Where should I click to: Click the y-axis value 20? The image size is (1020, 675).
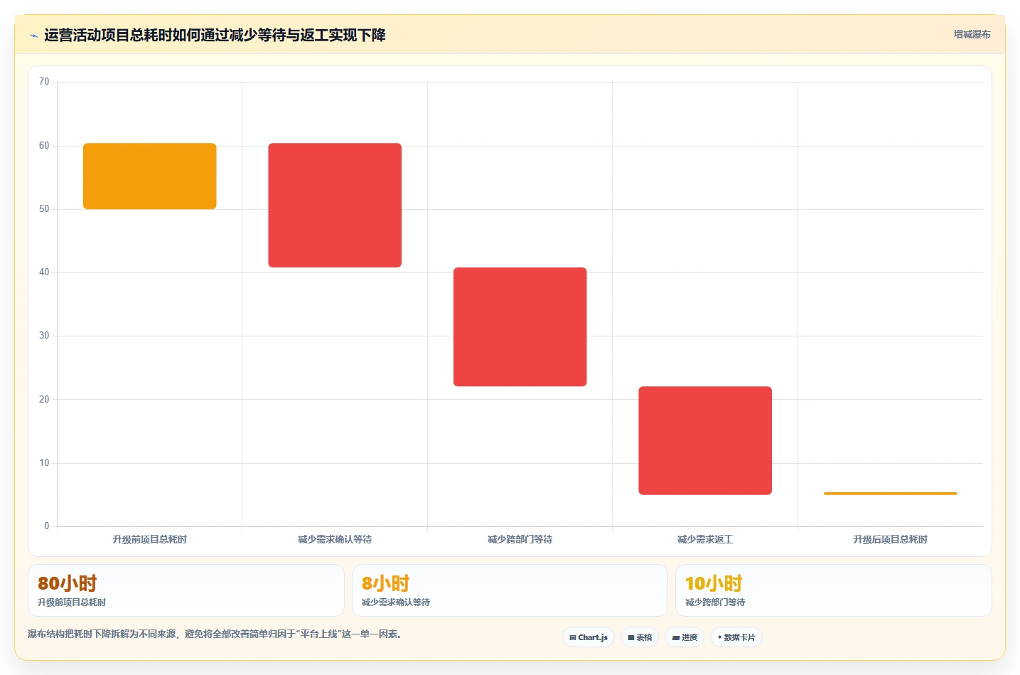point(44,400)
